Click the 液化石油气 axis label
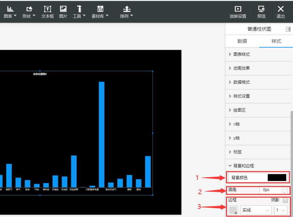The image size is (293, 217). pos(111,189)
